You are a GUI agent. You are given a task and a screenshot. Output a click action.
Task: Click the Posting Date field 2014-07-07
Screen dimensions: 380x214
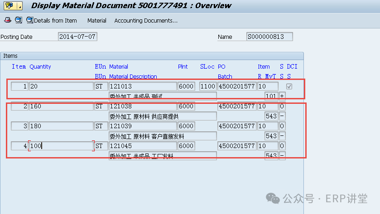pyautogui.click(x=77, y=37)
